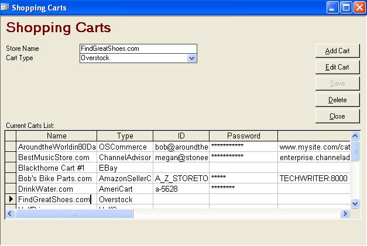Viewport: 367px width, 246px height.
Task: Close the Shopping Carts window with X
Action: pos(359,8)
